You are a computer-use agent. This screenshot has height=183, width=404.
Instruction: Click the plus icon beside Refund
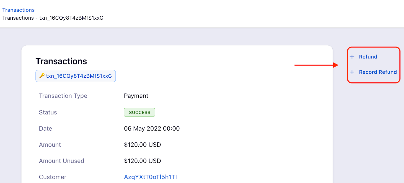pos(352,57)
